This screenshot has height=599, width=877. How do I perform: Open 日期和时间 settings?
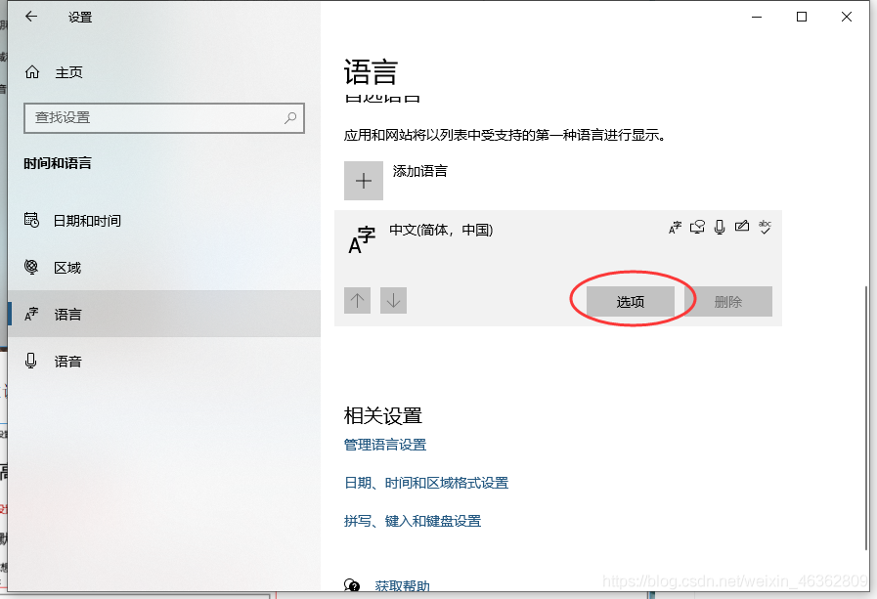tap(164, 221)
